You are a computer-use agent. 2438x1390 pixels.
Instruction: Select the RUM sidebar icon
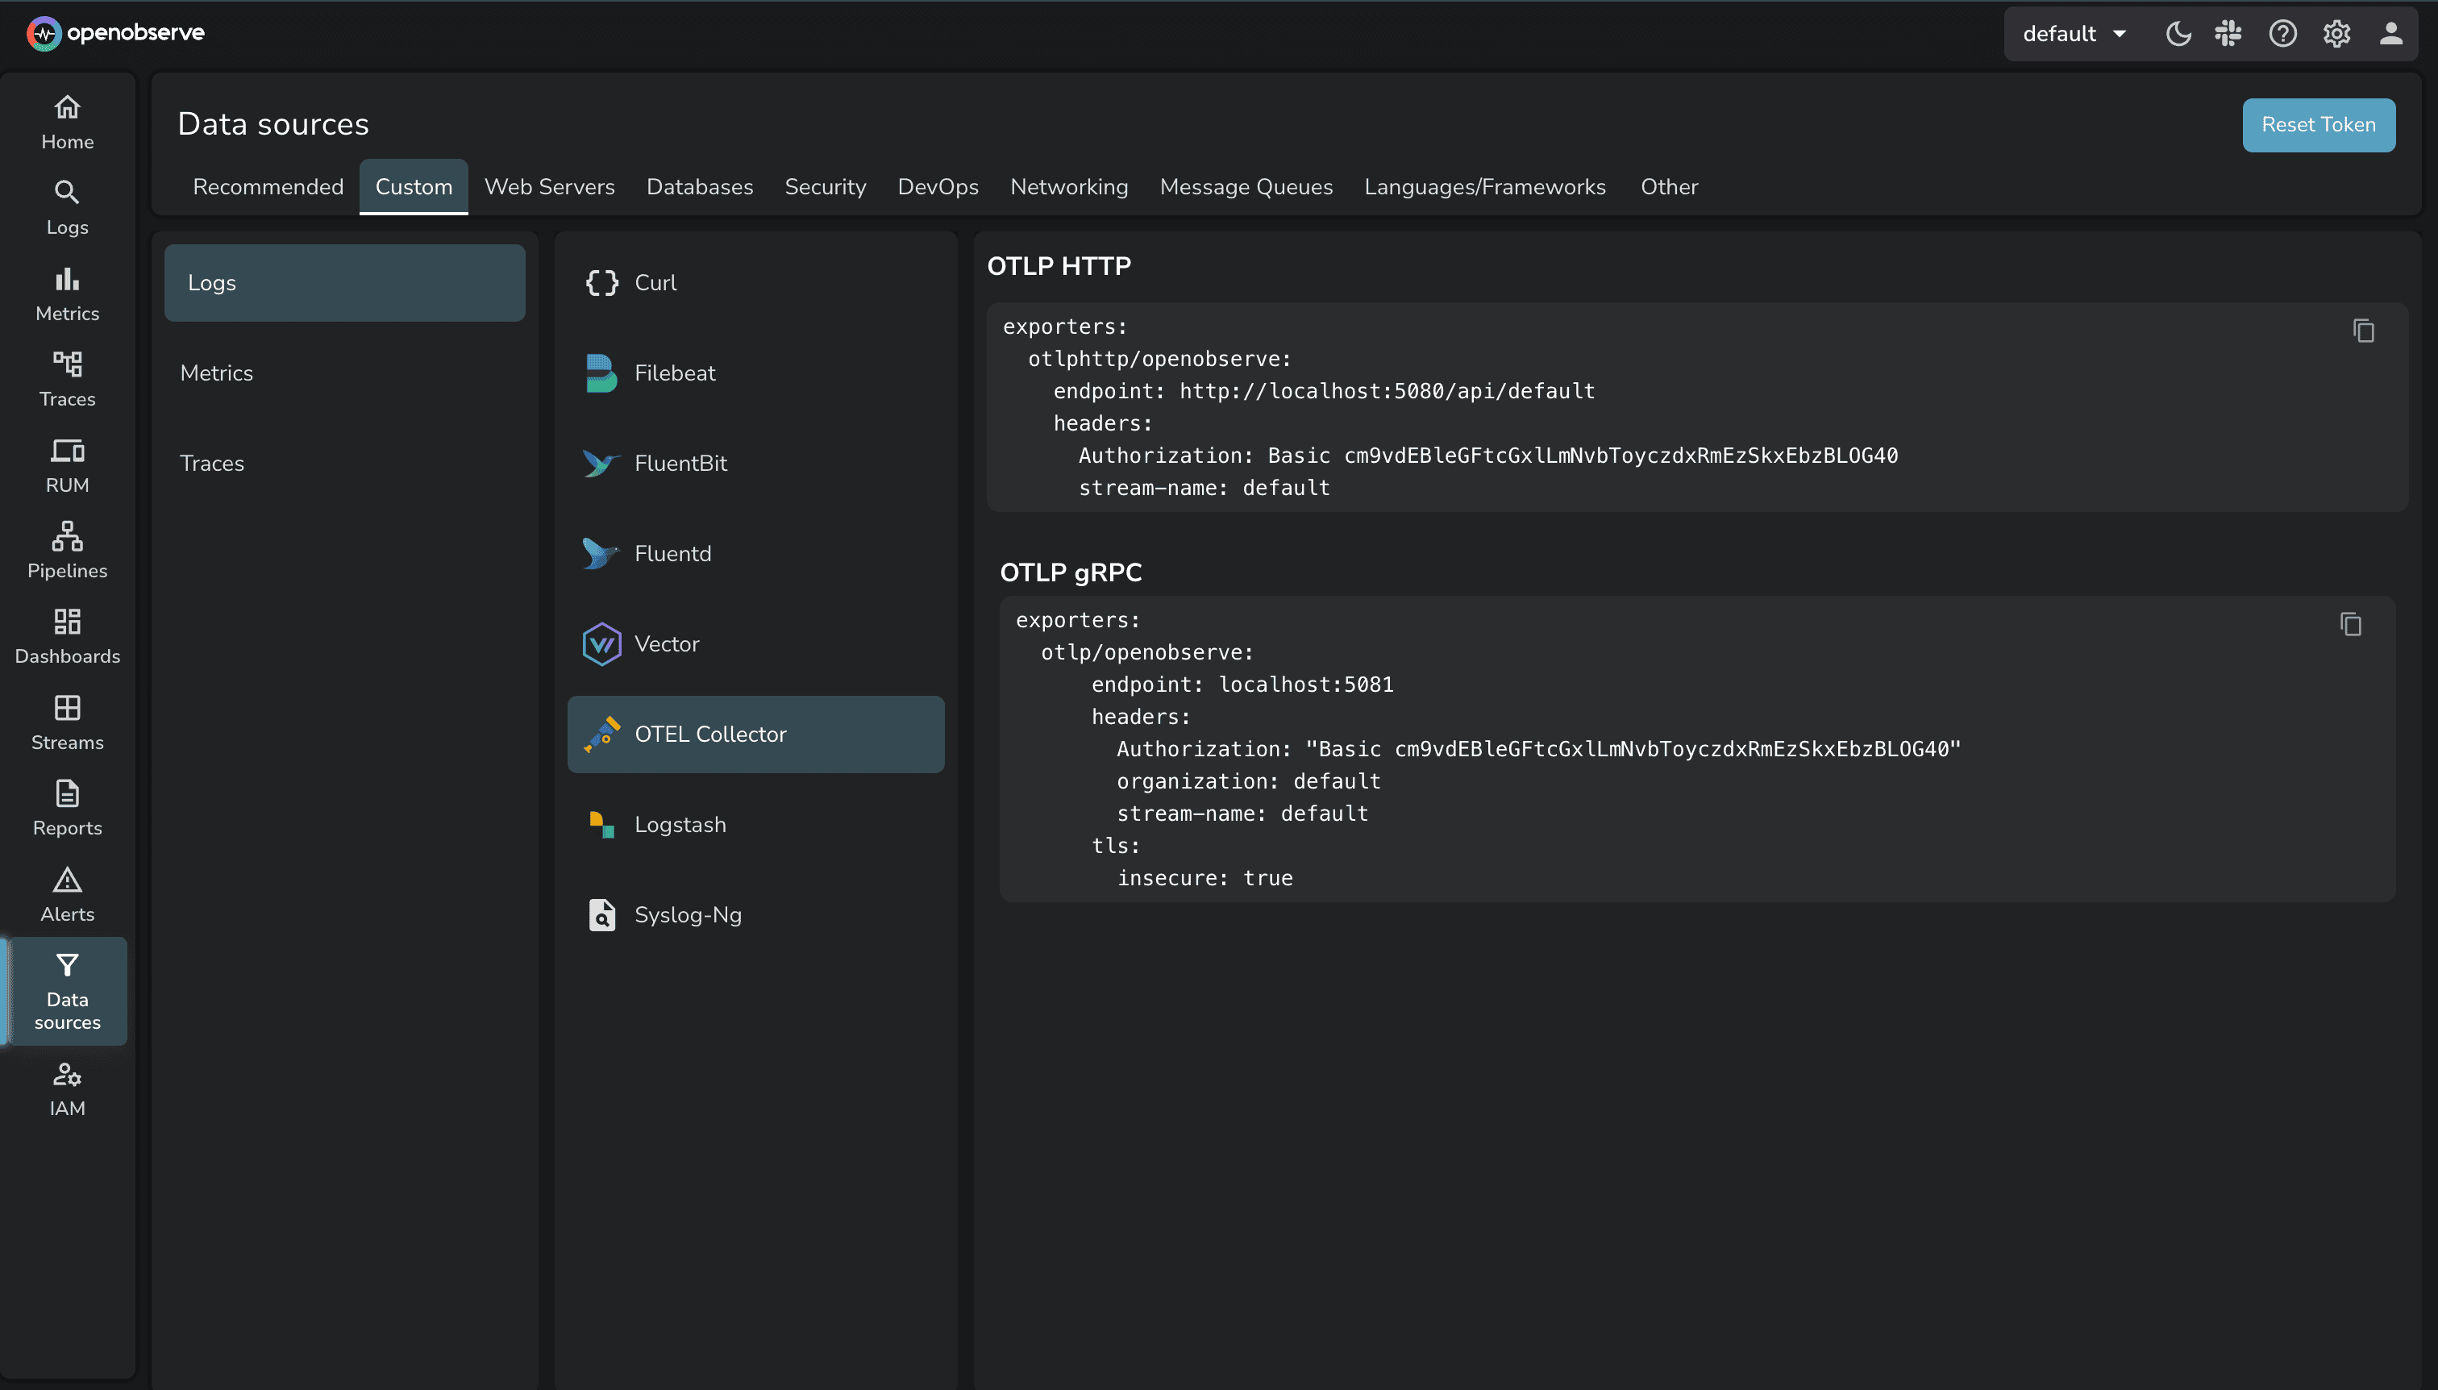(67, 463)
